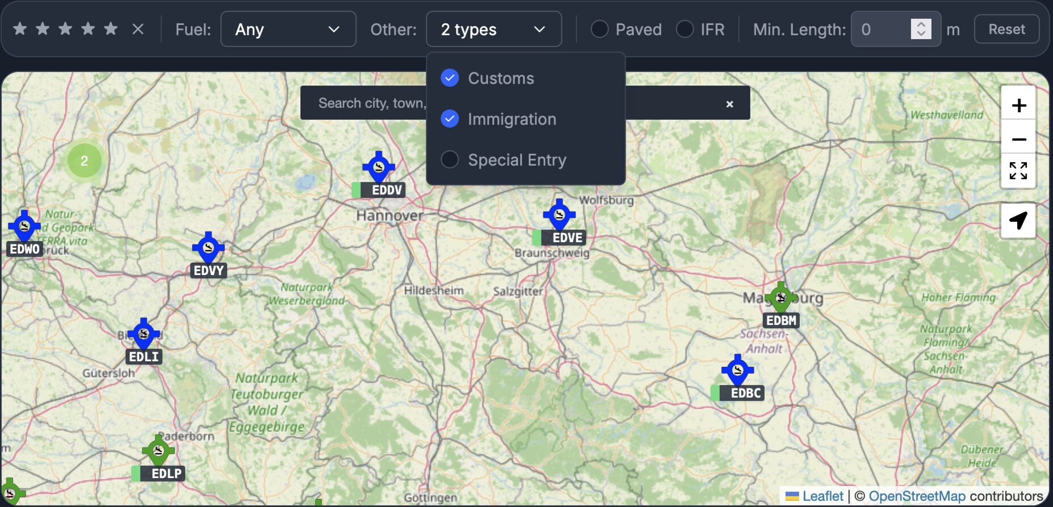The height and width of the screenshot is (507, 1053).
Task: Select the EDLP airport marker
Action: tap(158, 450)
